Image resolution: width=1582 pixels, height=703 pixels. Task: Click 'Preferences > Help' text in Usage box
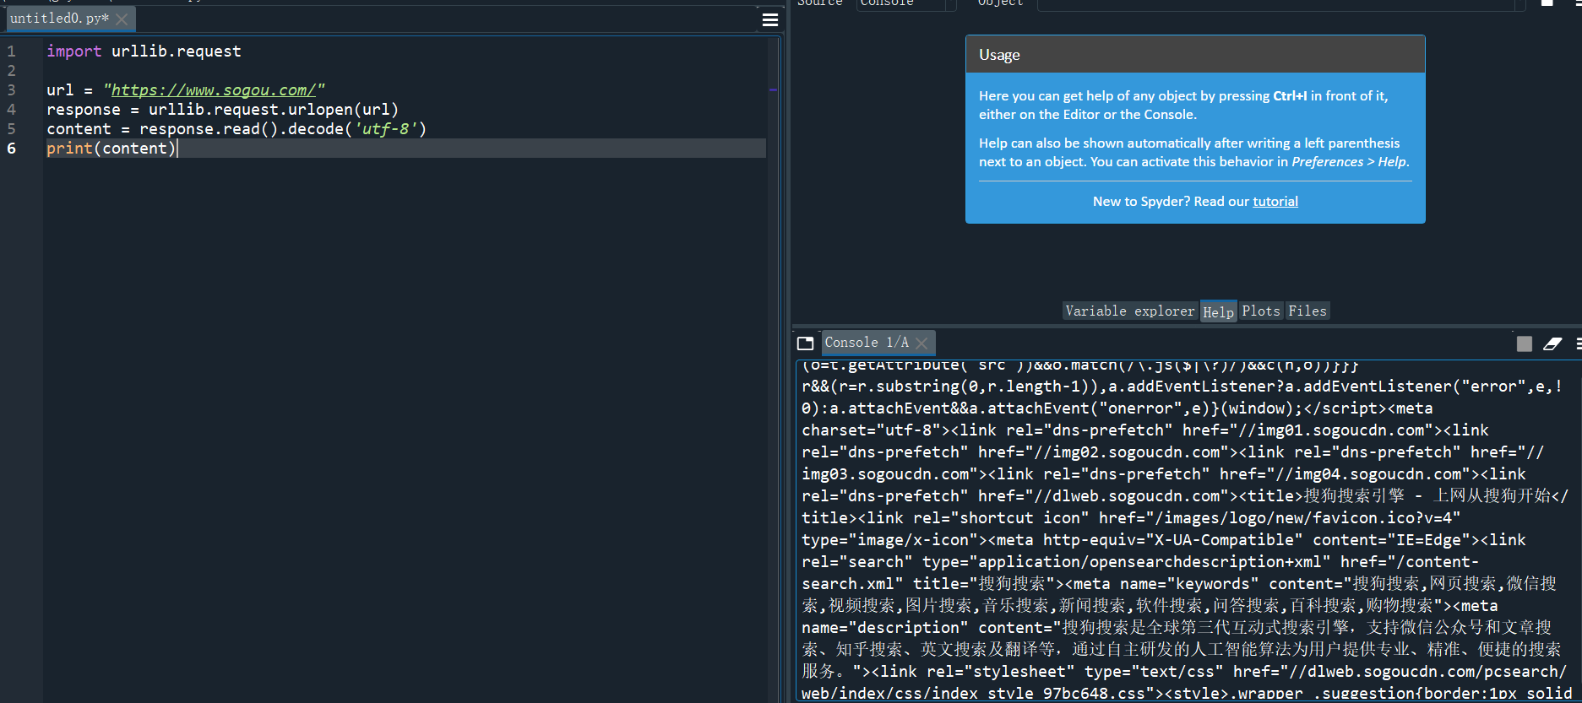point(1349,162)
